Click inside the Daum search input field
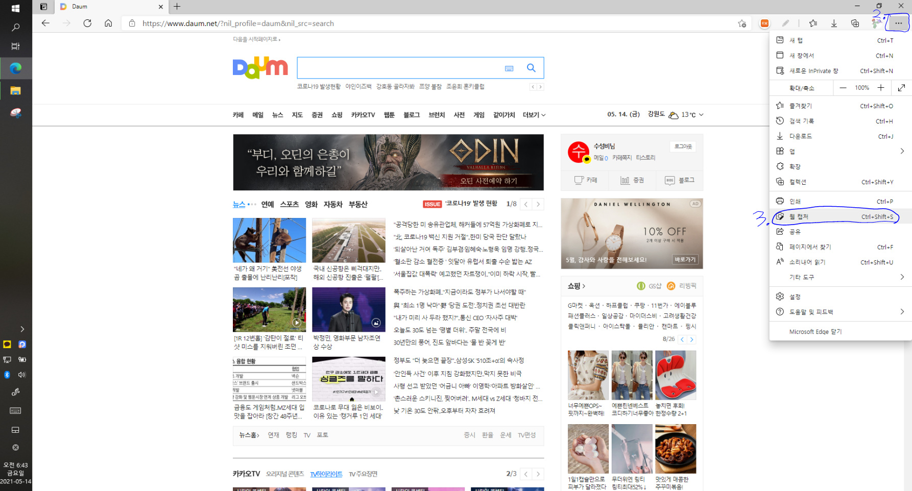912x491 pixels. (399, 68)
